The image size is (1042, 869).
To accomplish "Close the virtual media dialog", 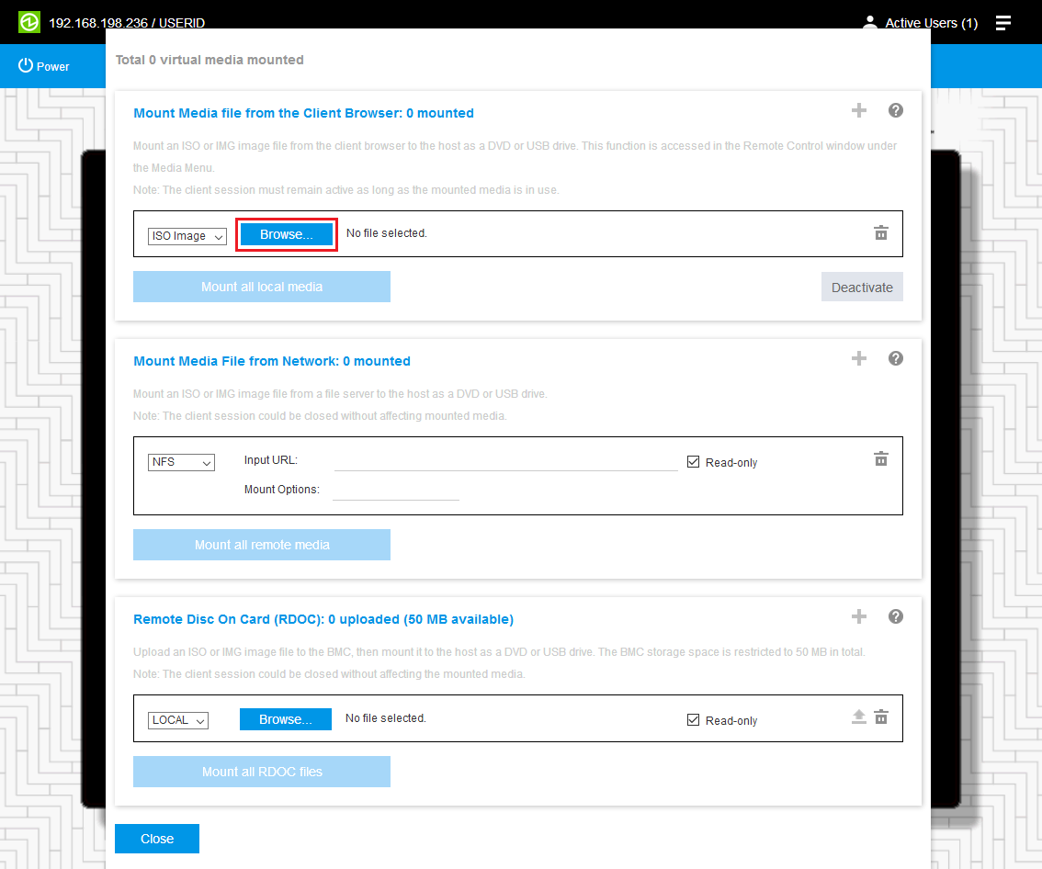I will pos(157,839).
